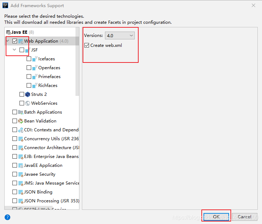Open help with the question mark icon
This screenshot has height=224, width=262.
[x=7, y=217]
